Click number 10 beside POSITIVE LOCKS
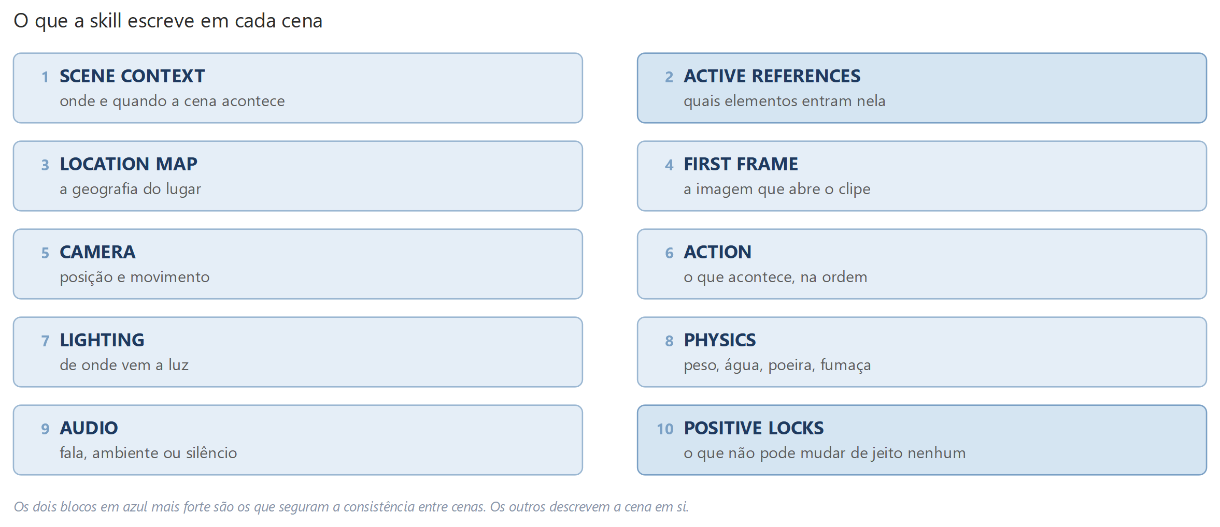This screenshot has width=1220, height=527. [665, 429]
